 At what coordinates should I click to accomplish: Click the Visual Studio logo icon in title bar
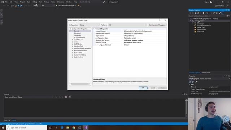click(3, 2)
